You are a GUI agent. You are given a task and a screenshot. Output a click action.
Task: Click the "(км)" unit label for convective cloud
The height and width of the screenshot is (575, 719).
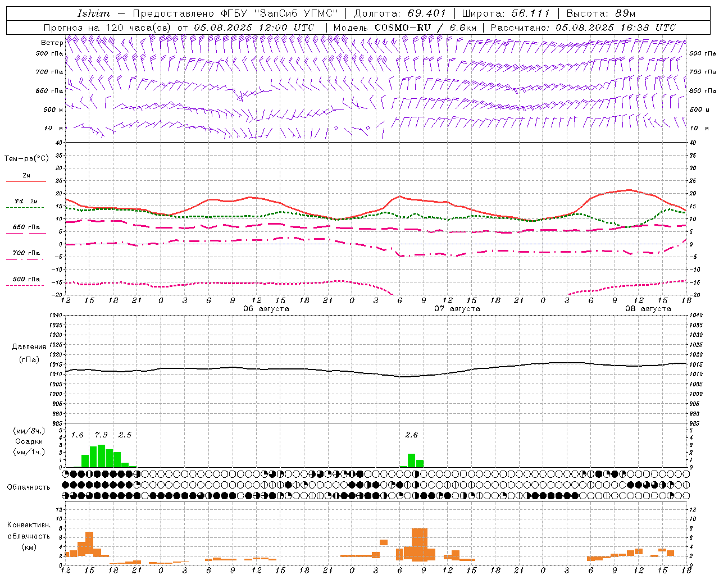29,547
